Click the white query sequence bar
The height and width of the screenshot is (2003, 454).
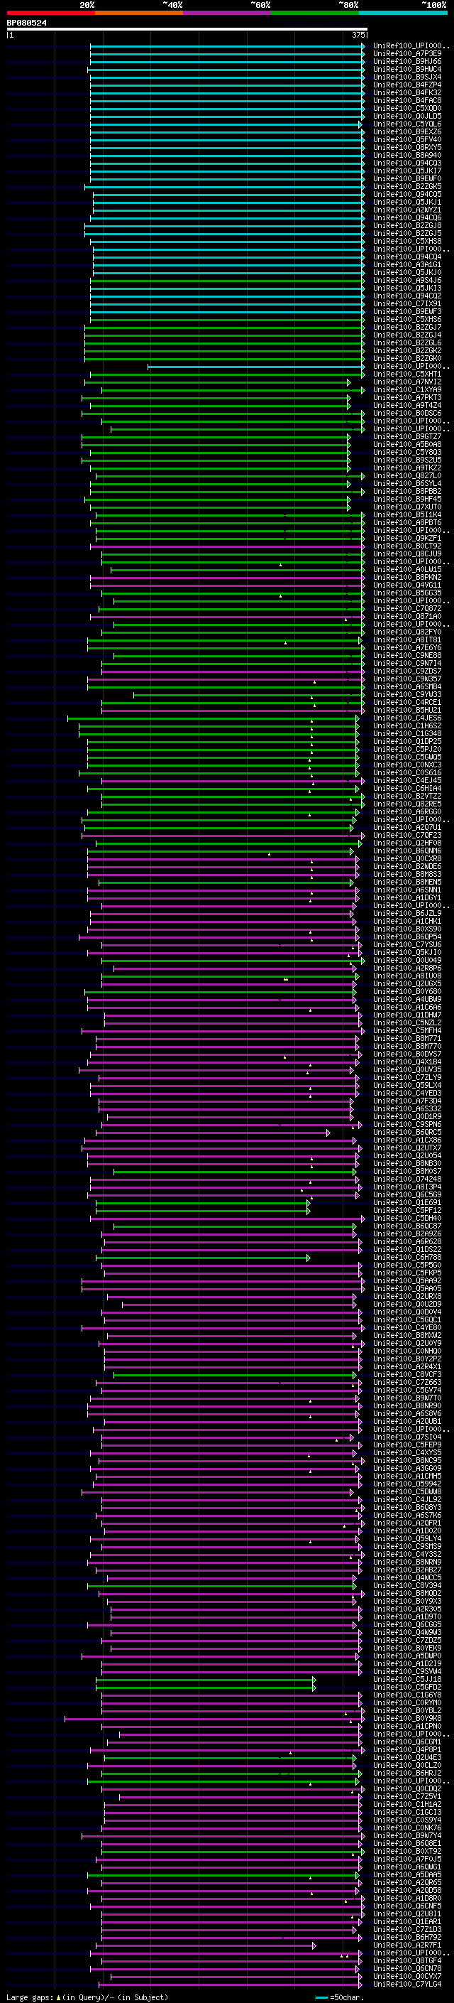click(x=187, y=30)
